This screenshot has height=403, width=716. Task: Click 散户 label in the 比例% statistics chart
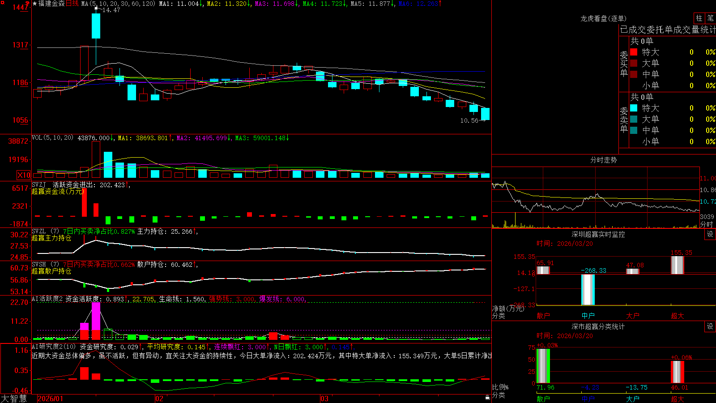tap(543, 399)
